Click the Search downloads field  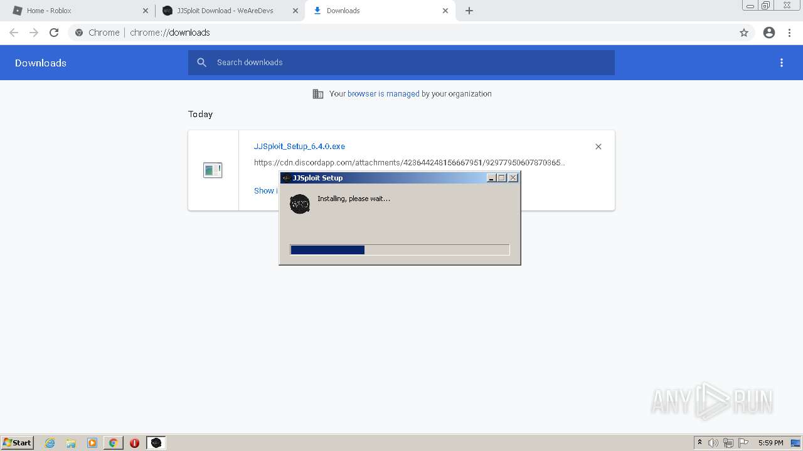tap(401, 63)
